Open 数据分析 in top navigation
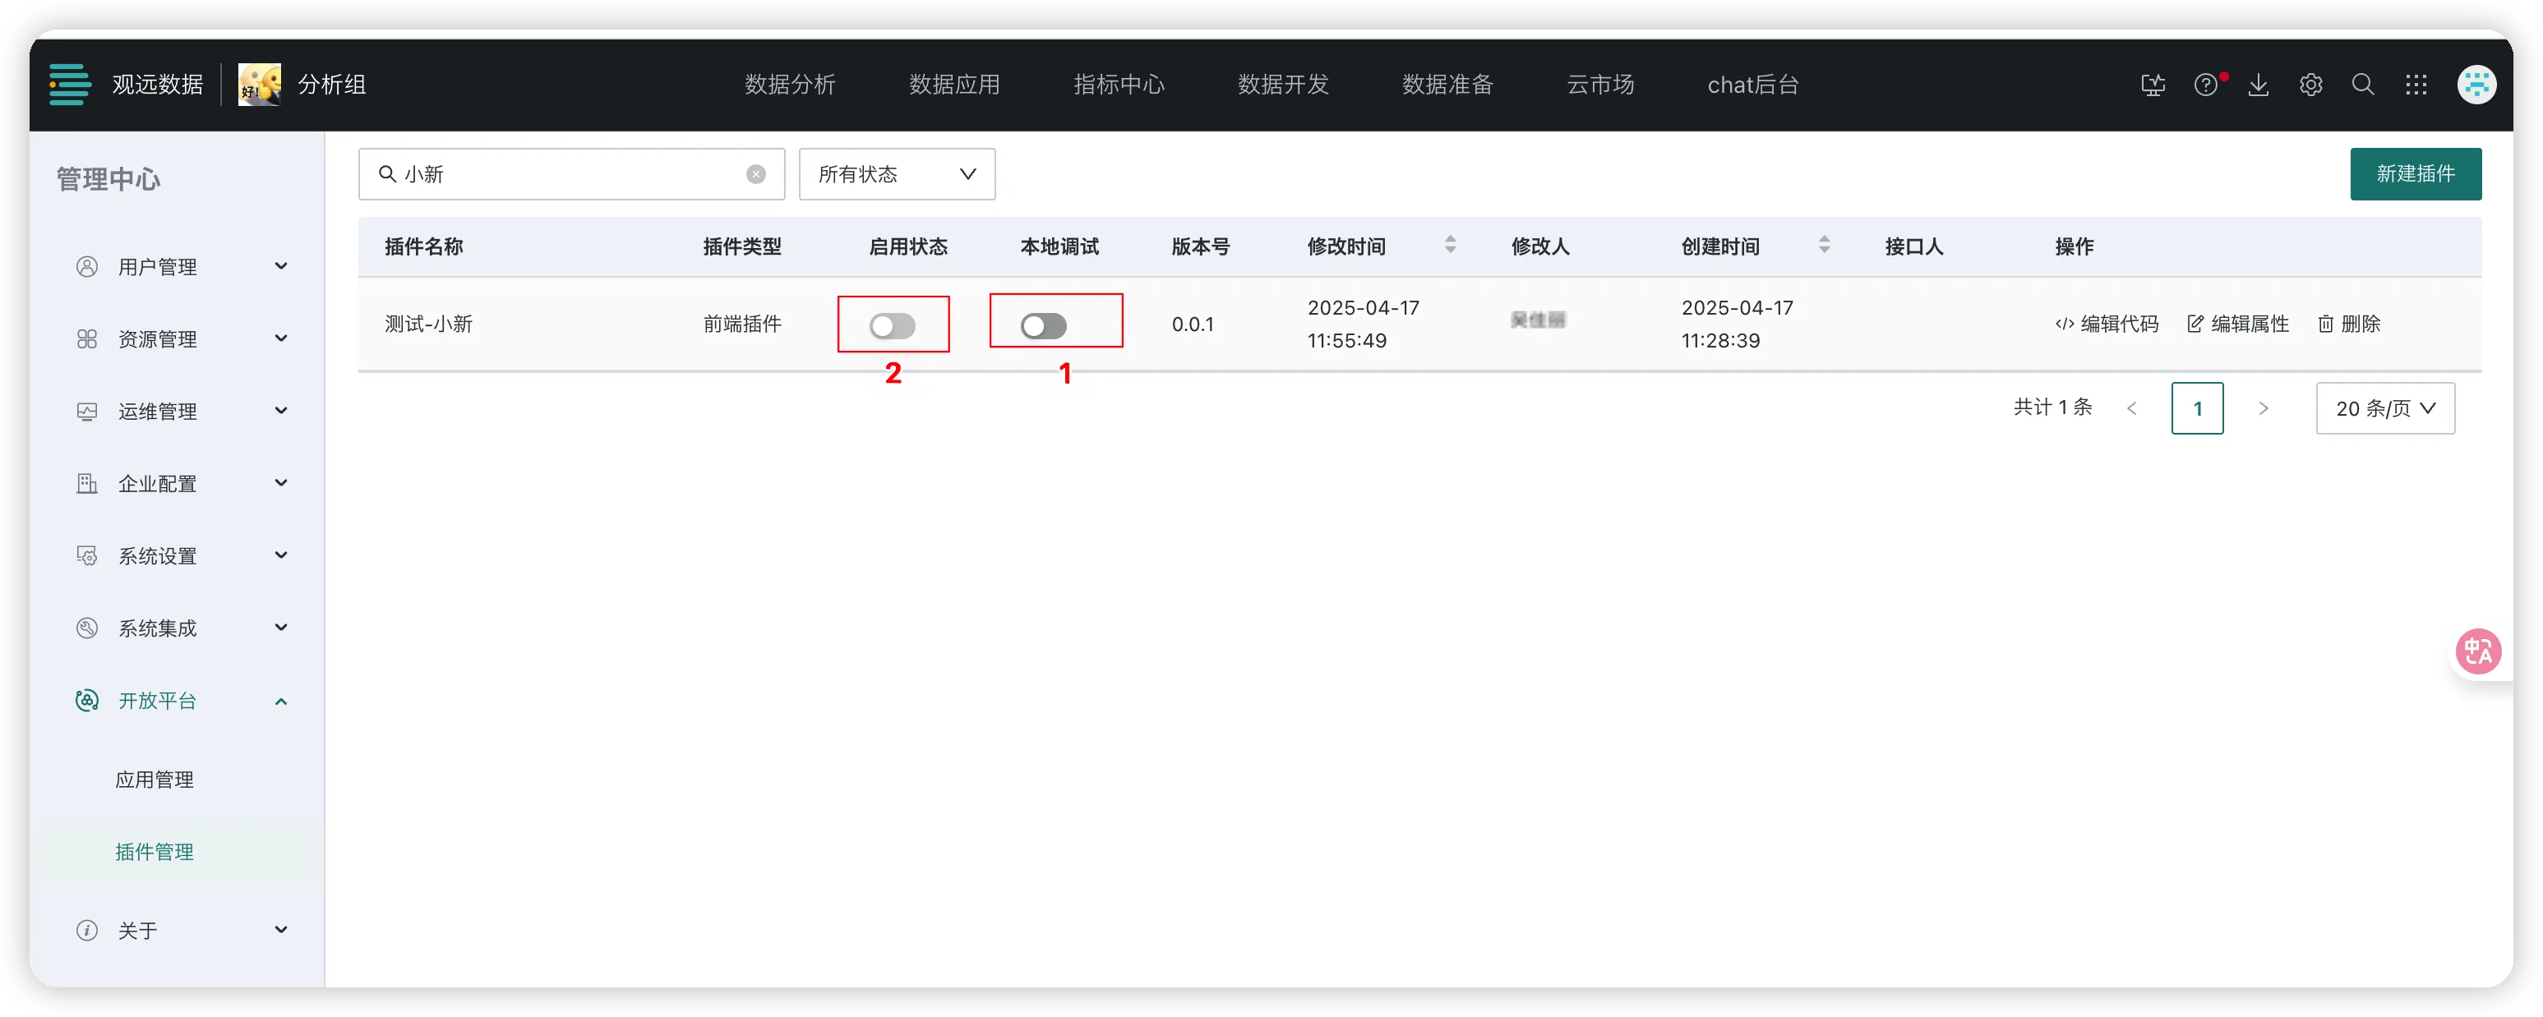 point(790,85)
